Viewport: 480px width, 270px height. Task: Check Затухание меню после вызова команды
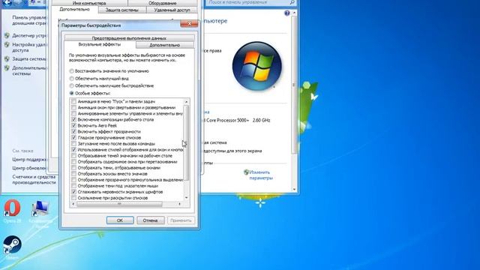[x=73, y=143]
